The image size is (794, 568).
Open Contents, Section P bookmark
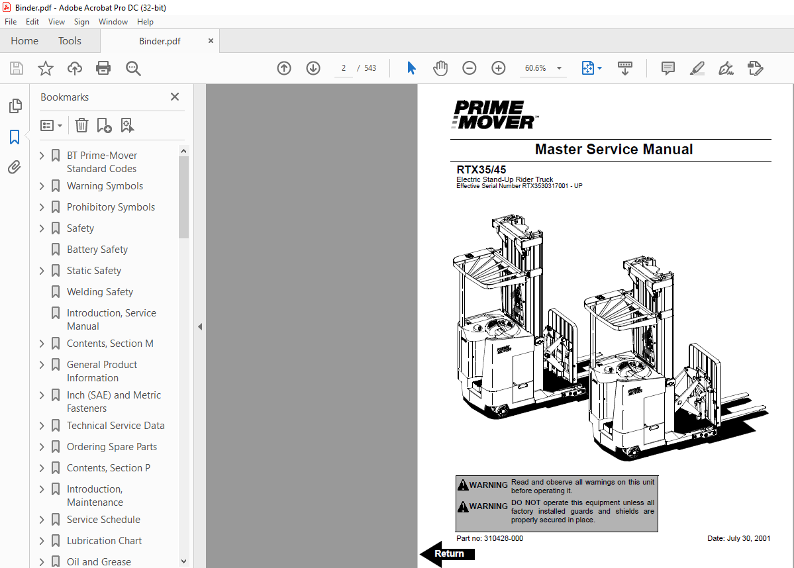[x=109, y=468]
